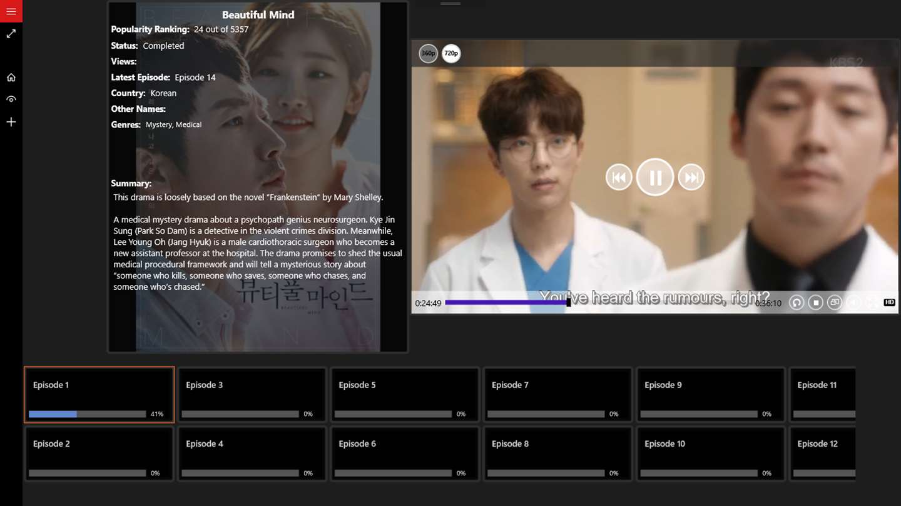
Task: Click the Summary heading
Action: pyautogui.click(x=131, y=184)
